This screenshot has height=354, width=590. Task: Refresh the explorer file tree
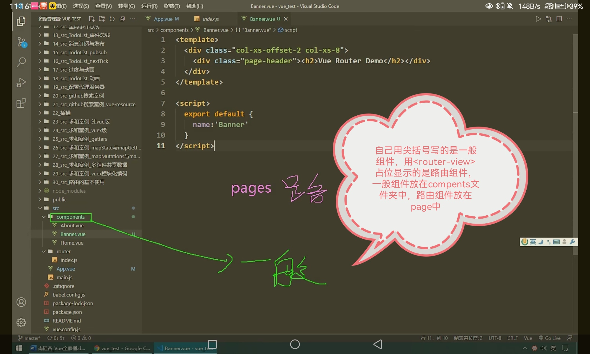(x=112, y=19)
